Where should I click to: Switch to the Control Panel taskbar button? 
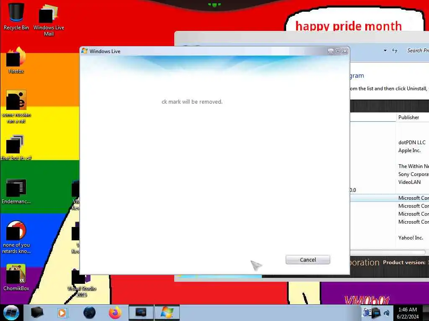pos(141,313)
